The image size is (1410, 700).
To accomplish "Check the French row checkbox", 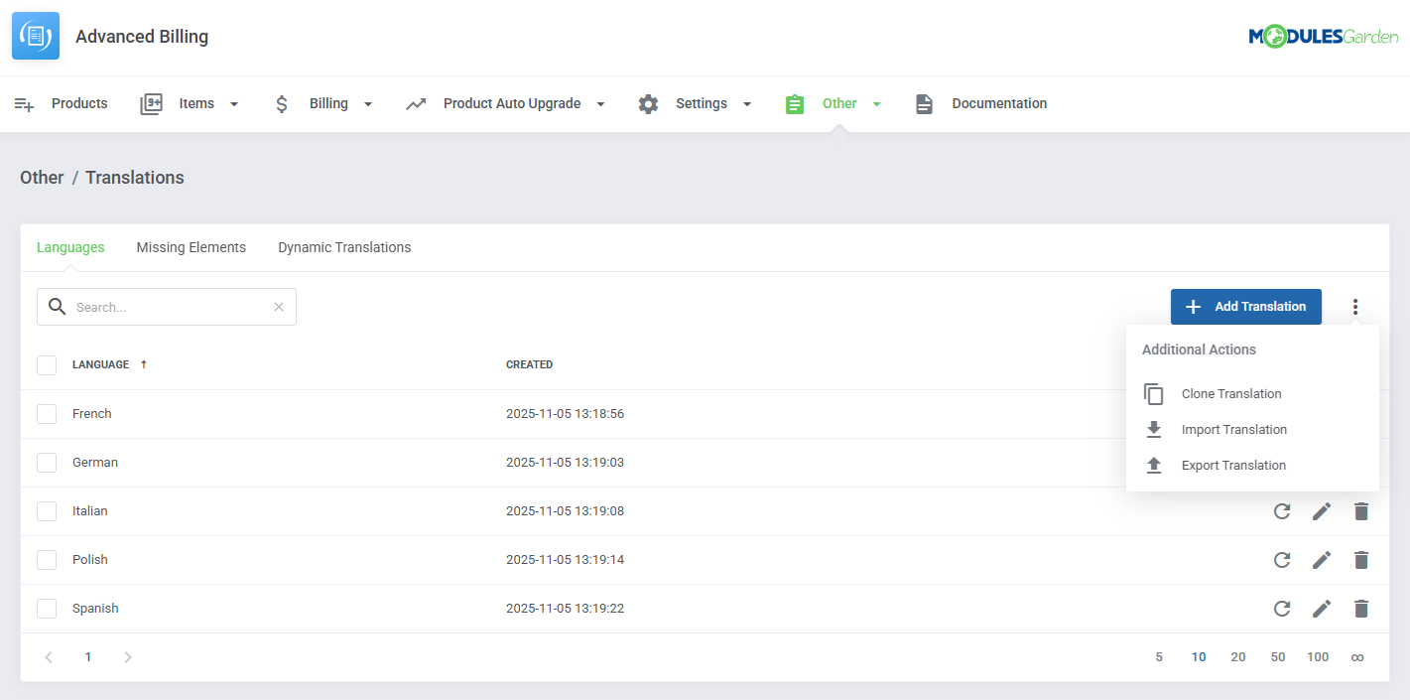I will pyautogui.click(x=46, y=413).
